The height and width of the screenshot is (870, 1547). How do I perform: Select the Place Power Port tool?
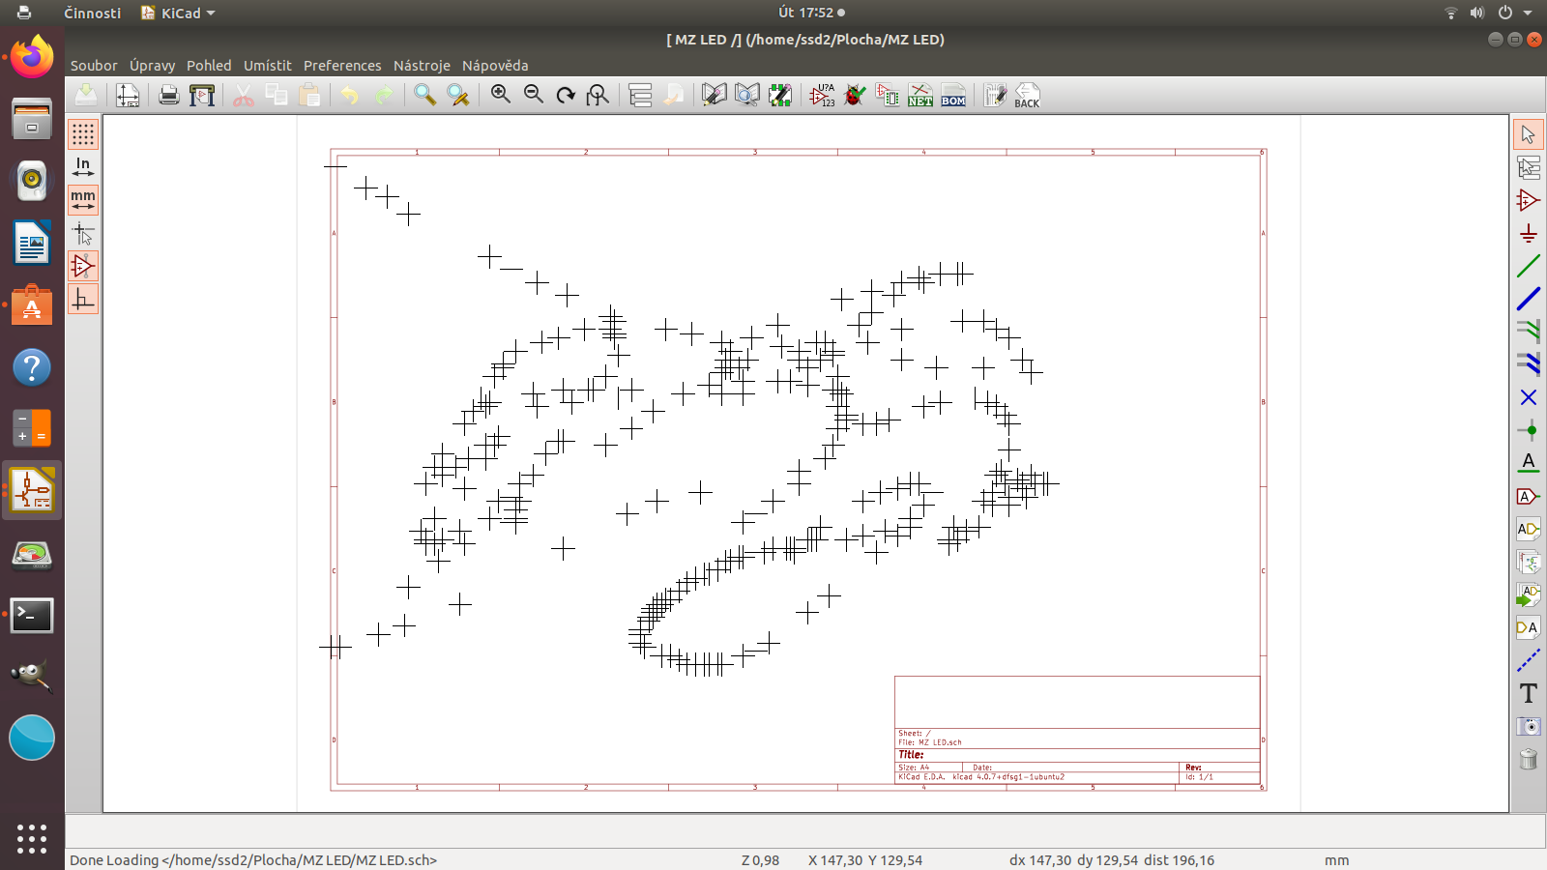click(x=1529, y=233)
